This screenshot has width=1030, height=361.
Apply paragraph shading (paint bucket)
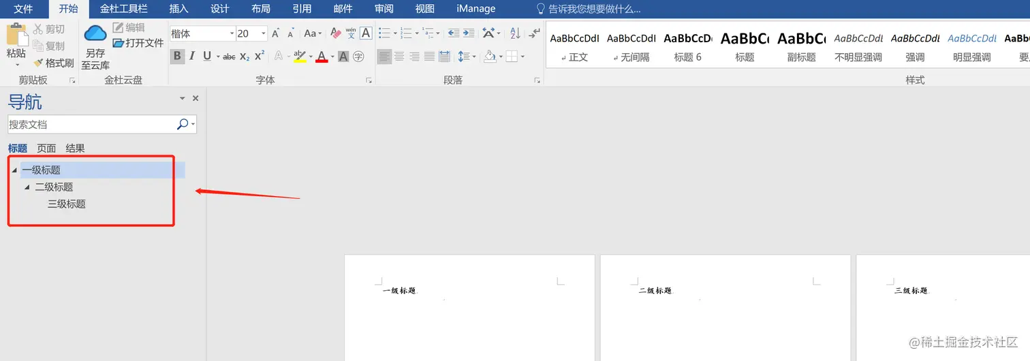(489, 57)
